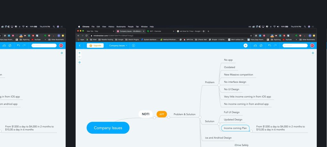Viewport: 327px width, 147px height.
Task: Open the Sketch Plugins bookmark folder
Action: point(132,39)
